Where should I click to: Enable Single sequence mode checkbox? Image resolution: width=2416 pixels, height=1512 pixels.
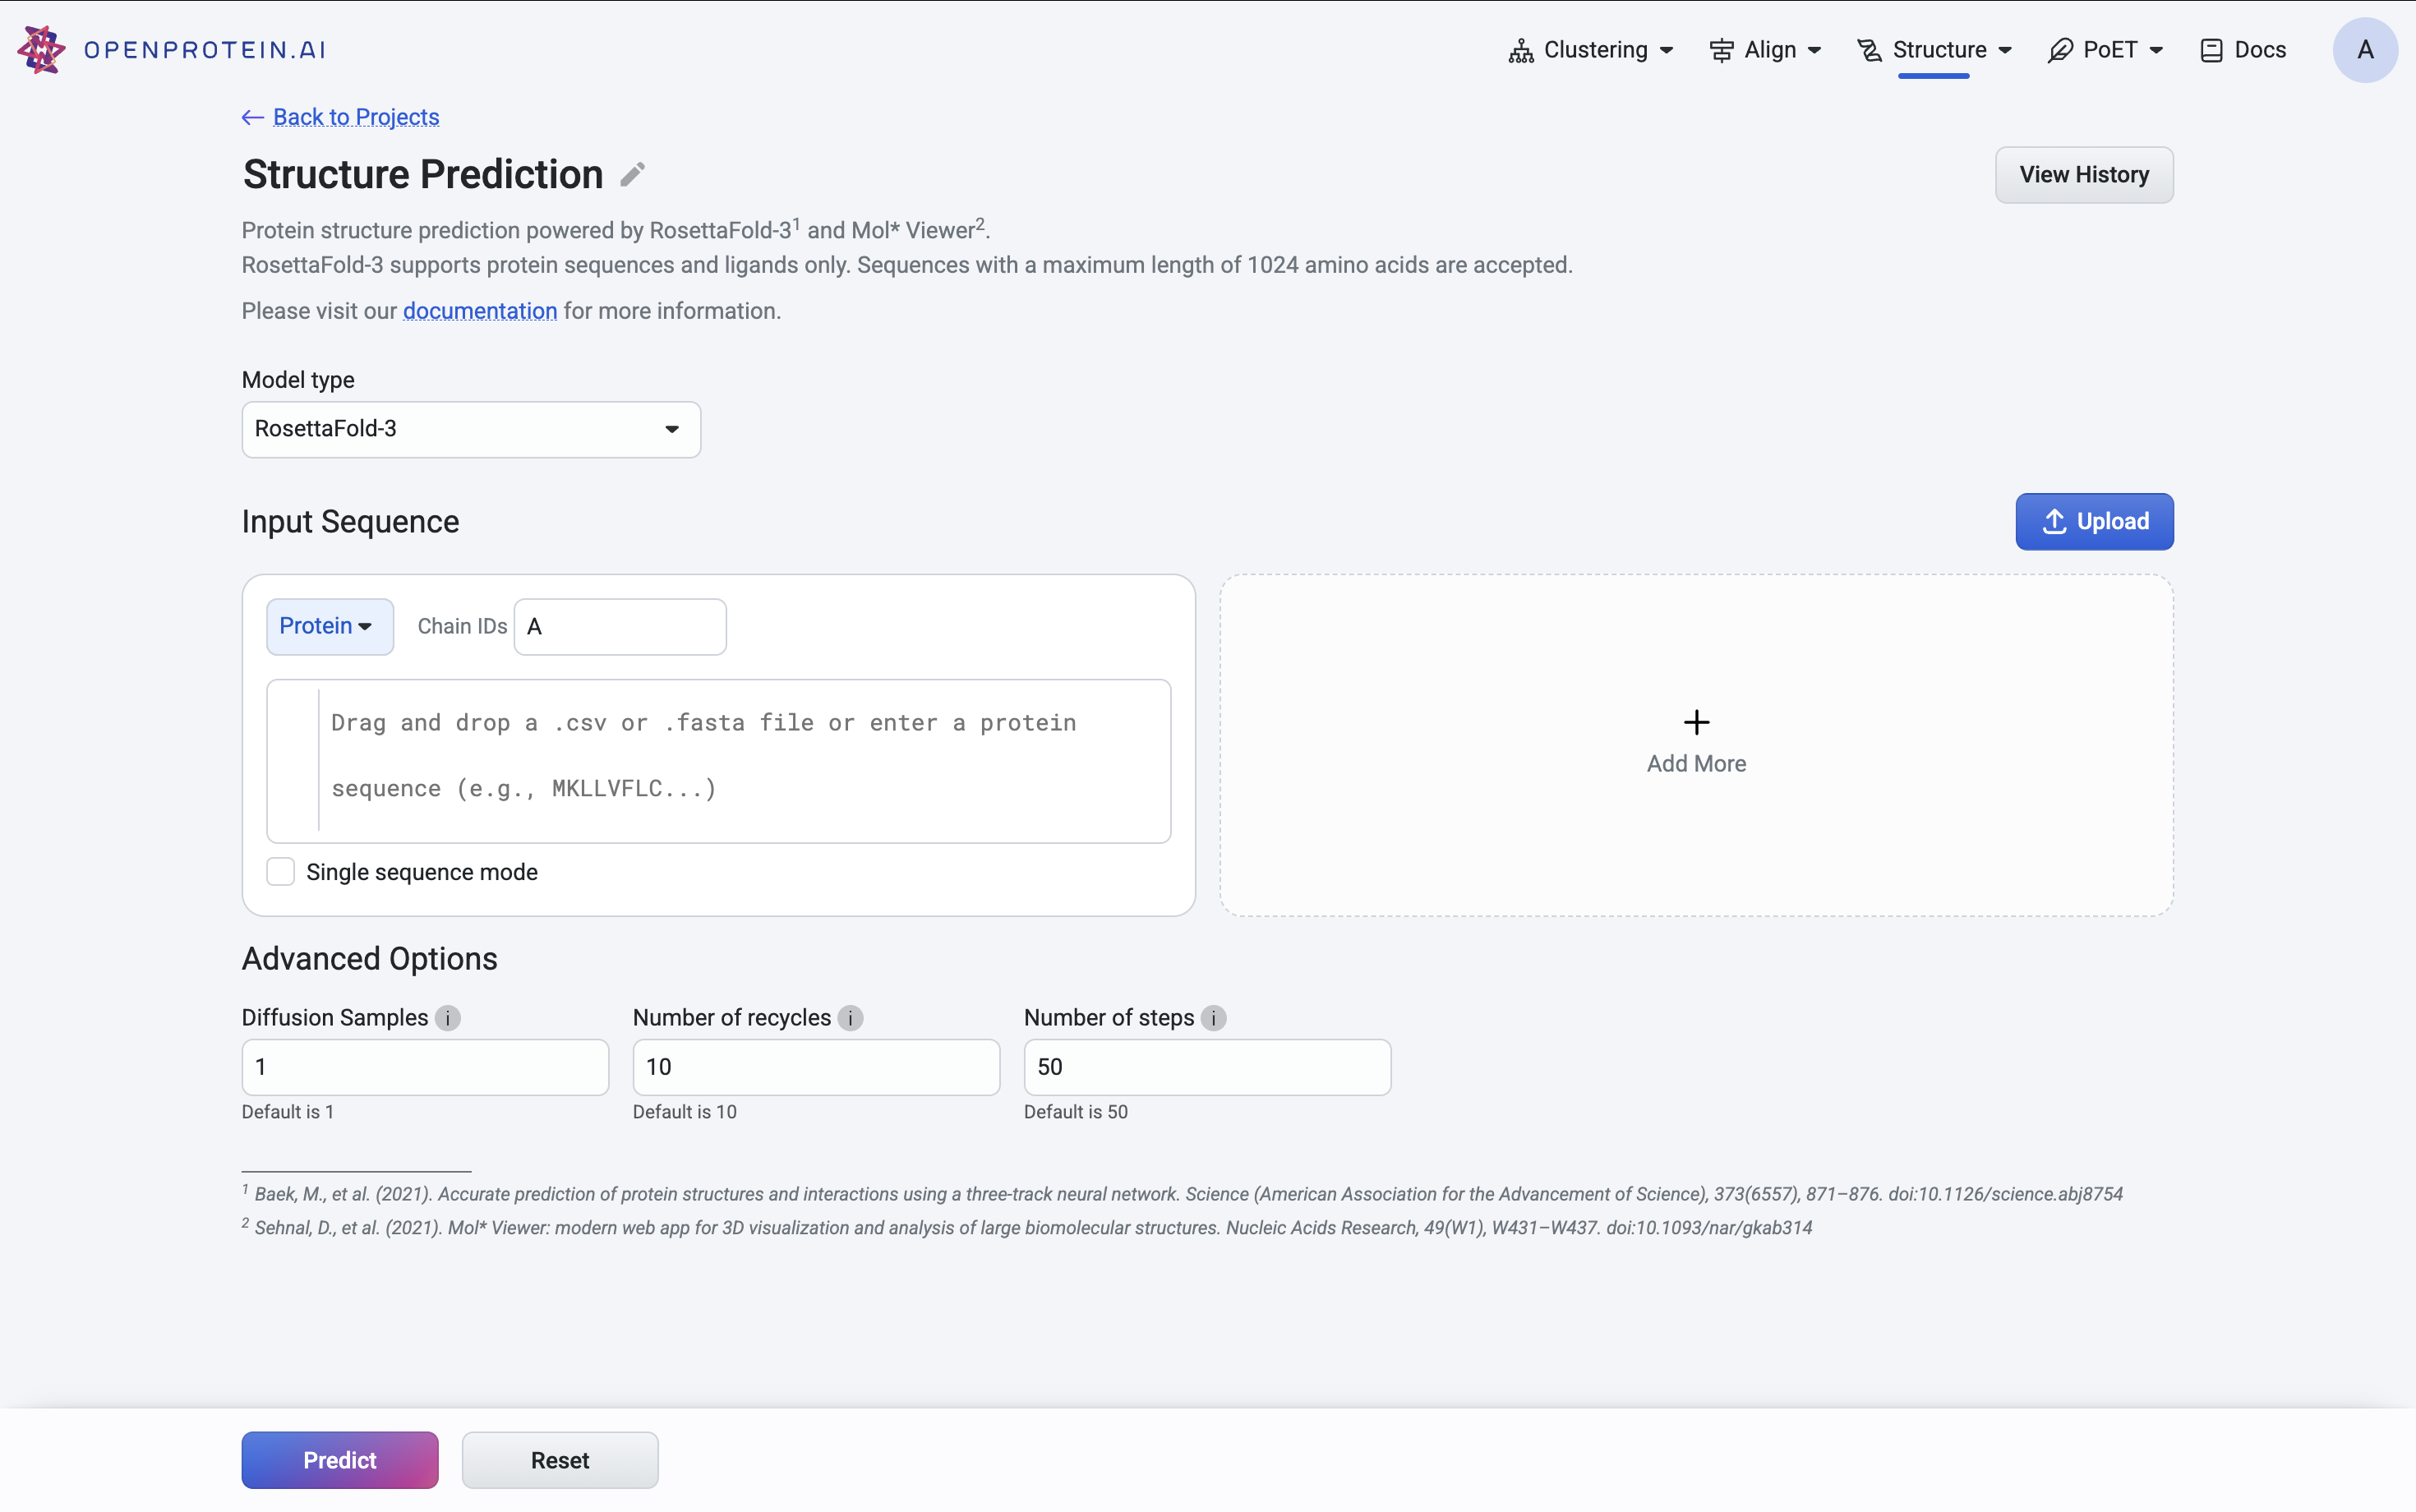coord(281,872)
